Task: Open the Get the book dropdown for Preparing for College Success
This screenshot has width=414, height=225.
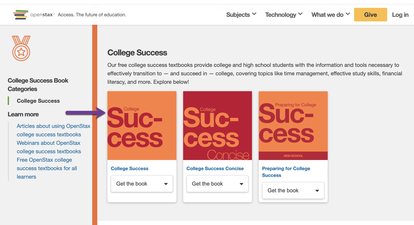Action: click(x=293, y=190)
